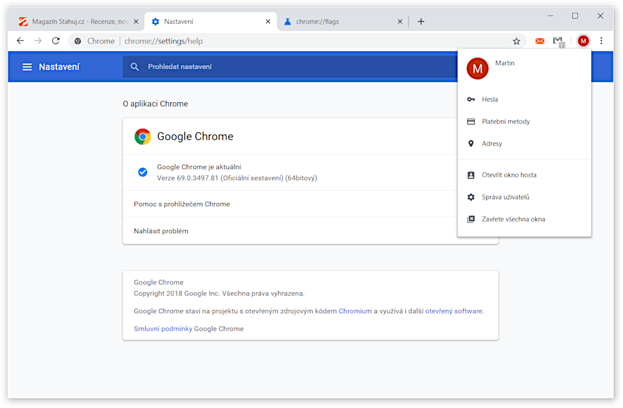The height and width of the screenshot is (408, 623).
Task: Click the Nastavení header title
Action: [59, 67]
